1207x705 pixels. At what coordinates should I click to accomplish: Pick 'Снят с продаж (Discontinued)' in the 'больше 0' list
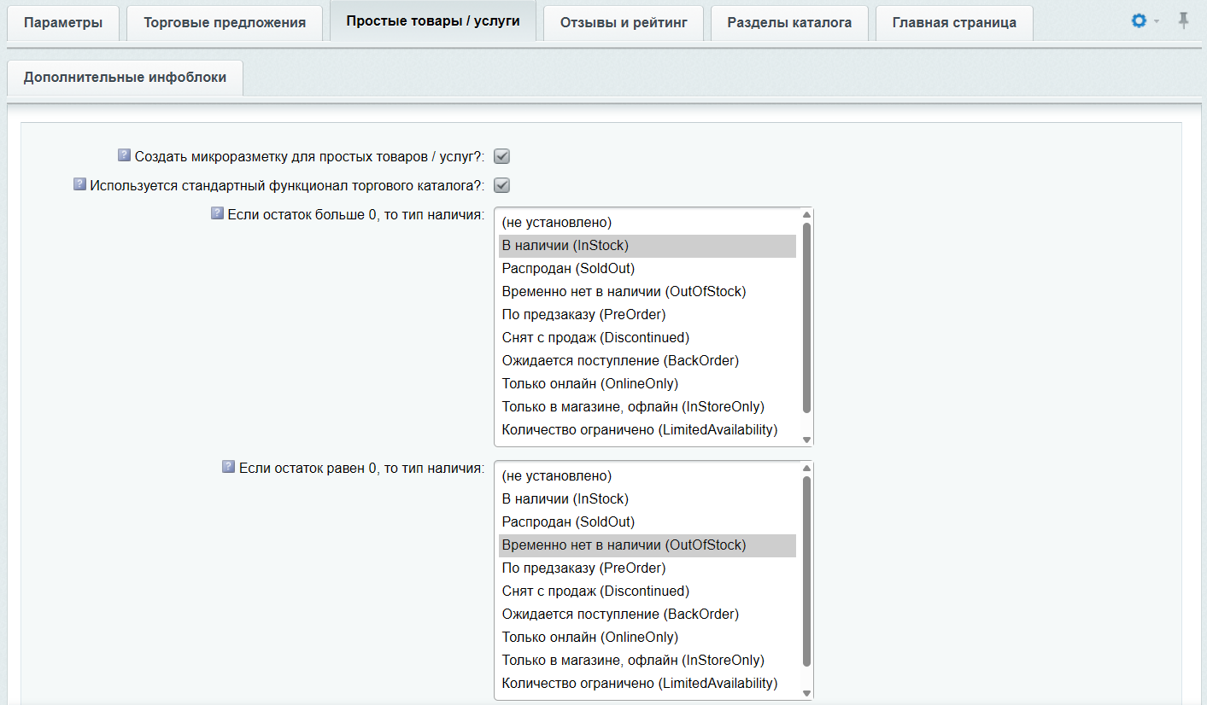647,338
